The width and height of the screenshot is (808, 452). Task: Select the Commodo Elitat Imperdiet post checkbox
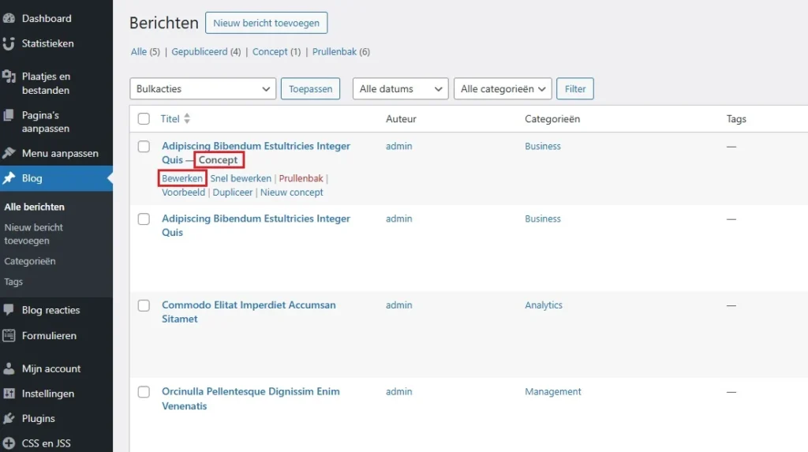coord(144,305)
